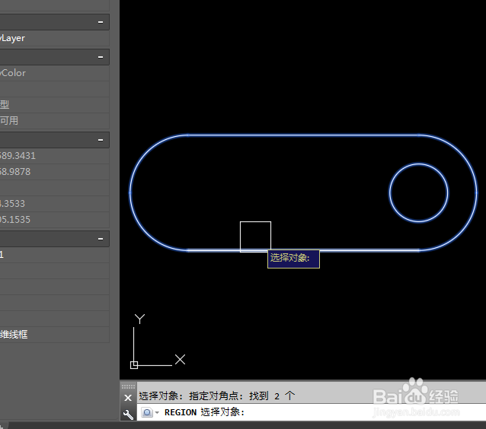The image size is (486, 429).
Task: Select the ByColor property value
Action: (x=55, y=73)
